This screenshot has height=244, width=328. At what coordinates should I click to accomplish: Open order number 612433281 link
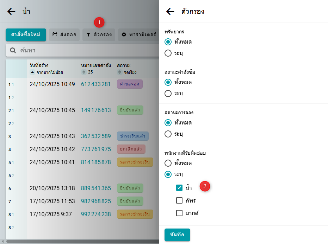[x=96, y=84]
